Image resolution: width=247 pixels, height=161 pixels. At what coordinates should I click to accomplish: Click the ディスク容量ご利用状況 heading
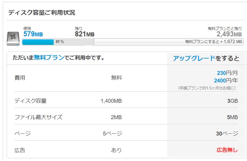point(42,13)
